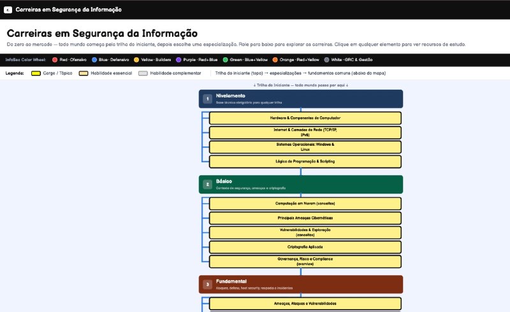Click the Trilha do iniciante legend description
510x312 pixels.
(x=300, y=73)
